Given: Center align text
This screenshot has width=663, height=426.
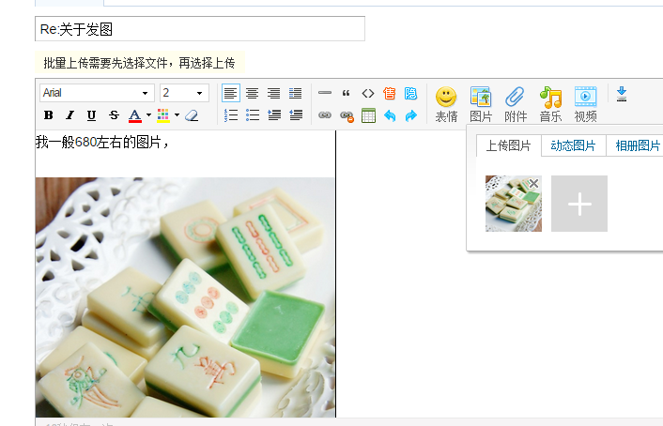Looking at the screenshot, I should coord(252,93).
